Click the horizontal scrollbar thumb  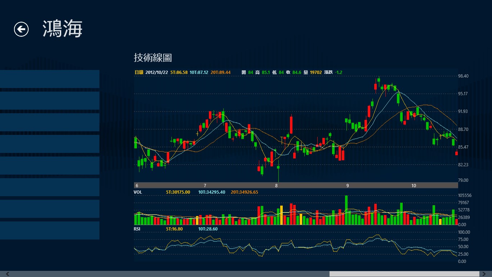pos(404,274)
